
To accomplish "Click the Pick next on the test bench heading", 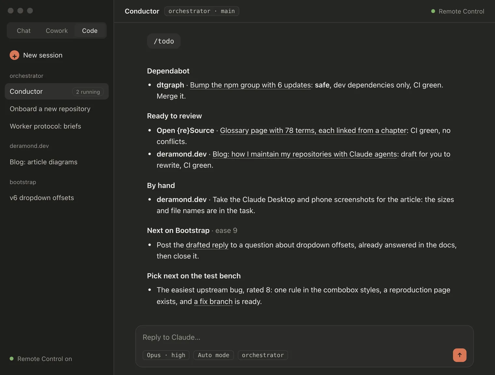I will pyautogui.click(x=194, y=276).
